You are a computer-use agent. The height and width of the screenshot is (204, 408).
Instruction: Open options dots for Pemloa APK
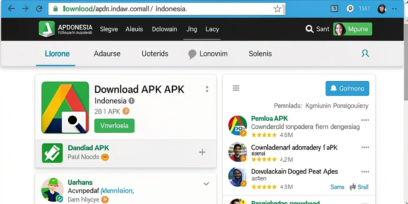(x=365, y=120)
